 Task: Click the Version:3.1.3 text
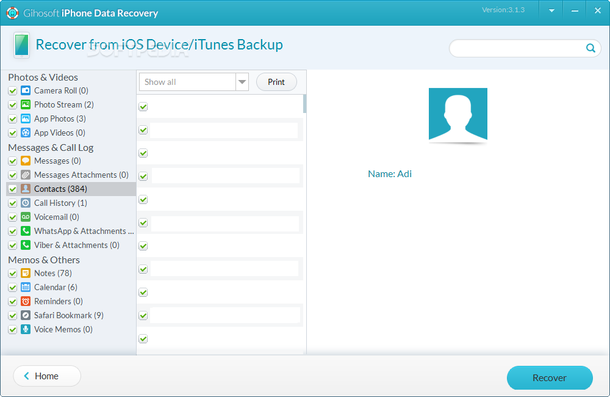point(503,10)
